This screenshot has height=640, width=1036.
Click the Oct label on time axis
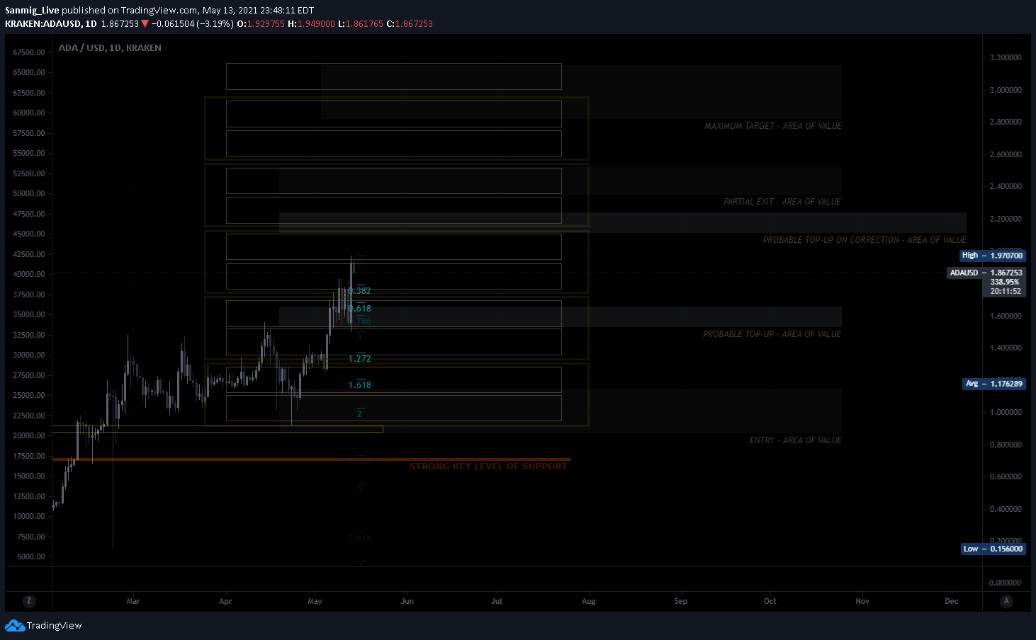pyautogui.click(x=770, y=601)
